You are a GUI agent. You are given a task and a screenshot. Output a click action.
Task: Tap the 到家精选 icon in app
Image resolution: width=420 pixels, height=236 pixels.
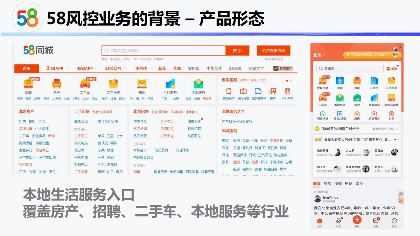click(x=322, y=114)
